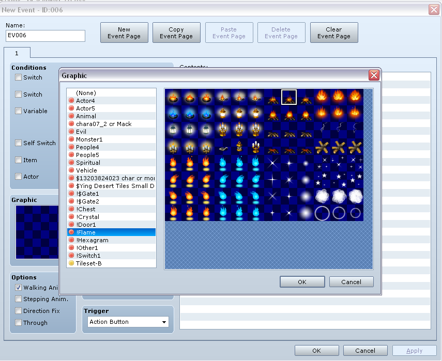The image size is (442, 361).
Task: Click the red icon beside Animal
Action: pos(72,116)
